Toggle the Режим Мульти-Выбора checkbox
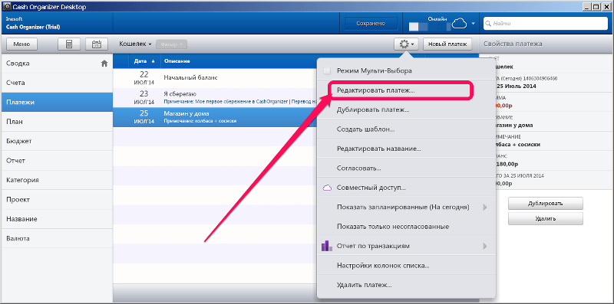Image resolution: width=614 pixels, height=304 pixels. [327, 71]
